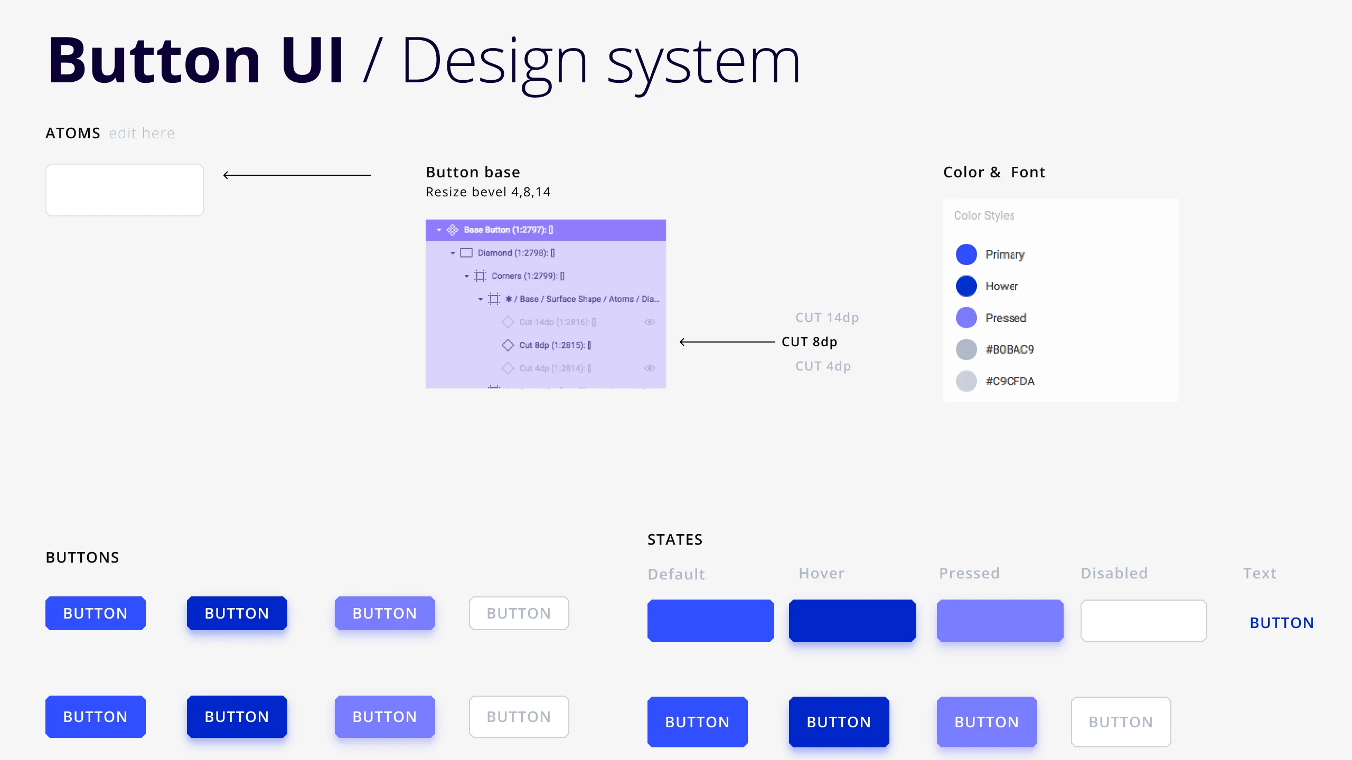
Task: Pick the #B0BAC9 gray swatch
Action: click(966, 349)
